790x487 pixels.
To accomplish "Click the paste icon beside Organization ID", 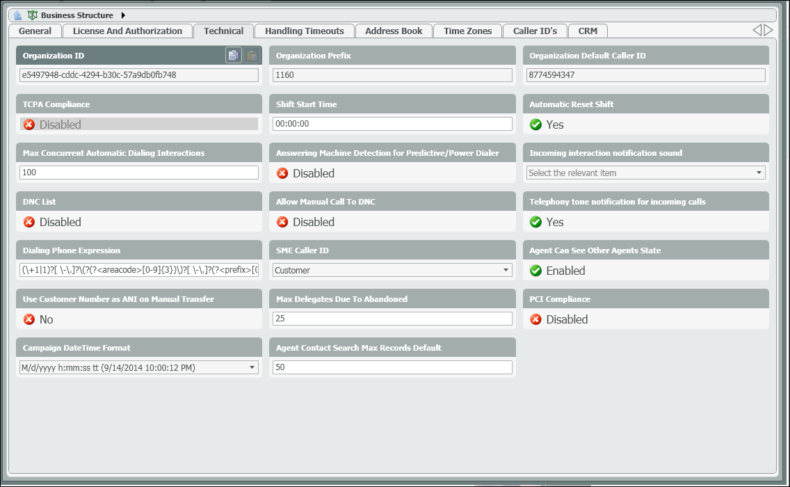I will (252, 56).
